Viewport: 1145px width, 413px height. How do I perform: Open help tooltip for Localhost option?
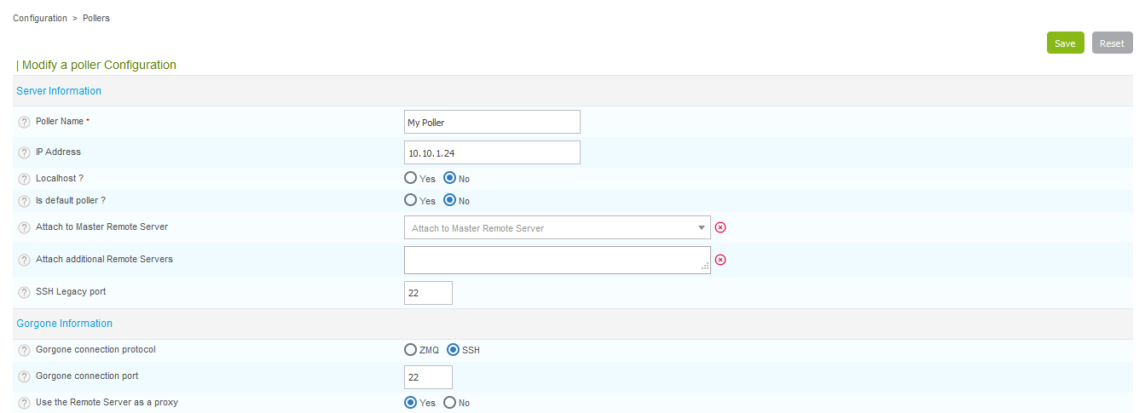click(x=24, y=179)
